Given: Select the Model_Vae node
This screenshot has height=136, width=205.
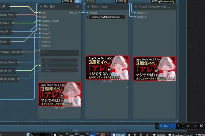Looking at the screenshot, I should click(x=8, y=15).
